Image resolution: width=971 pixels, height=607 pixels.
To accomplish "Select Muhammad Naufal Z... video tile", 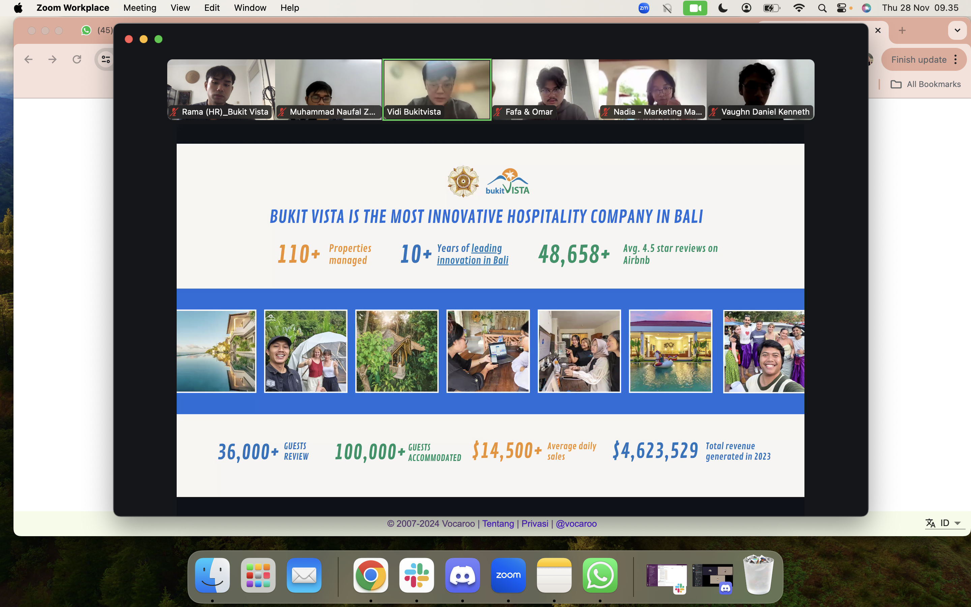I will click(x=329, y=89).
